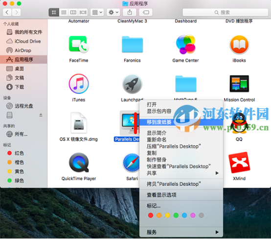Filter by the 橙色 sidebar tag
The width and height of the screenshot is (271, 239).
pos(23,162)
